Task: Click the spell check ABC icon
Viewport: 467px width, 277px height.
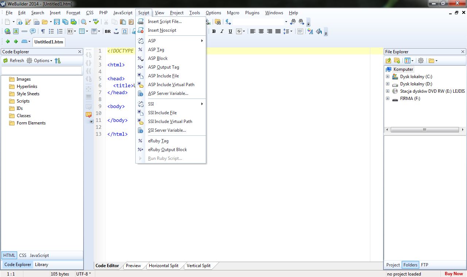Action: tap(96, 22)
